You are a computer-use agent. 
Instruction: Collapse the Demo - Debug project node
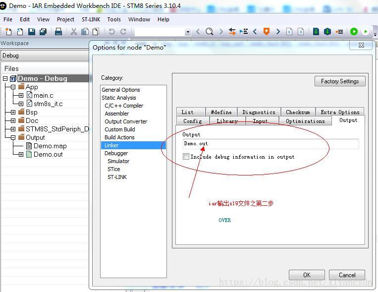(5, 78)
